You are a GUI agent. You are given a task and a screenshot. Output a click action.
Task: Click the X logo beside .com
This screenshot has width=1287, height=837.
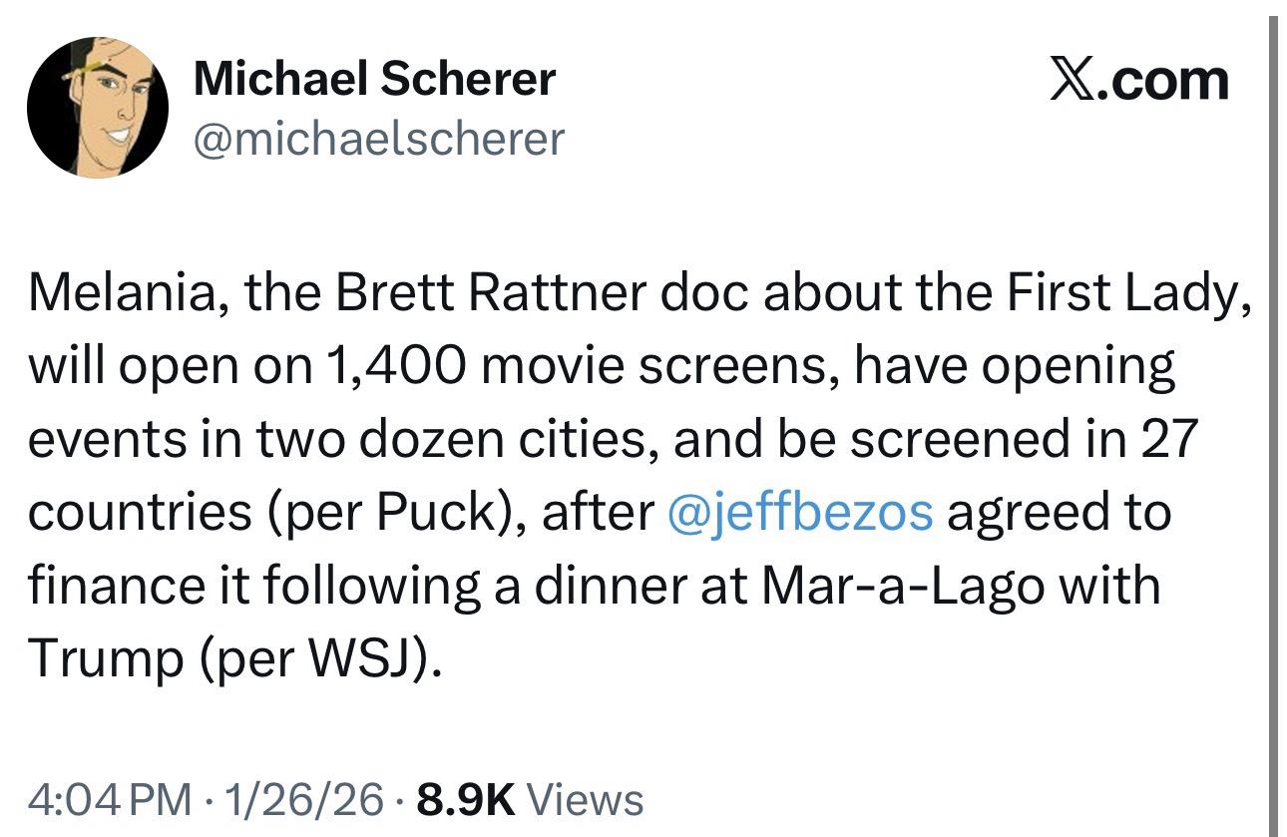[x=1071, y=80]
